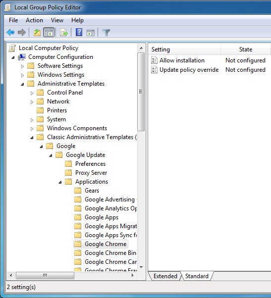Click the Gears folder icon
271x298 pixels.
pos(78,191)
